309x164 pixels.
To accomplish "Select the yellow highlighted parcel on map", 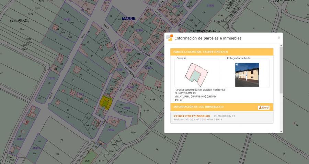I will tap(105, 102).
